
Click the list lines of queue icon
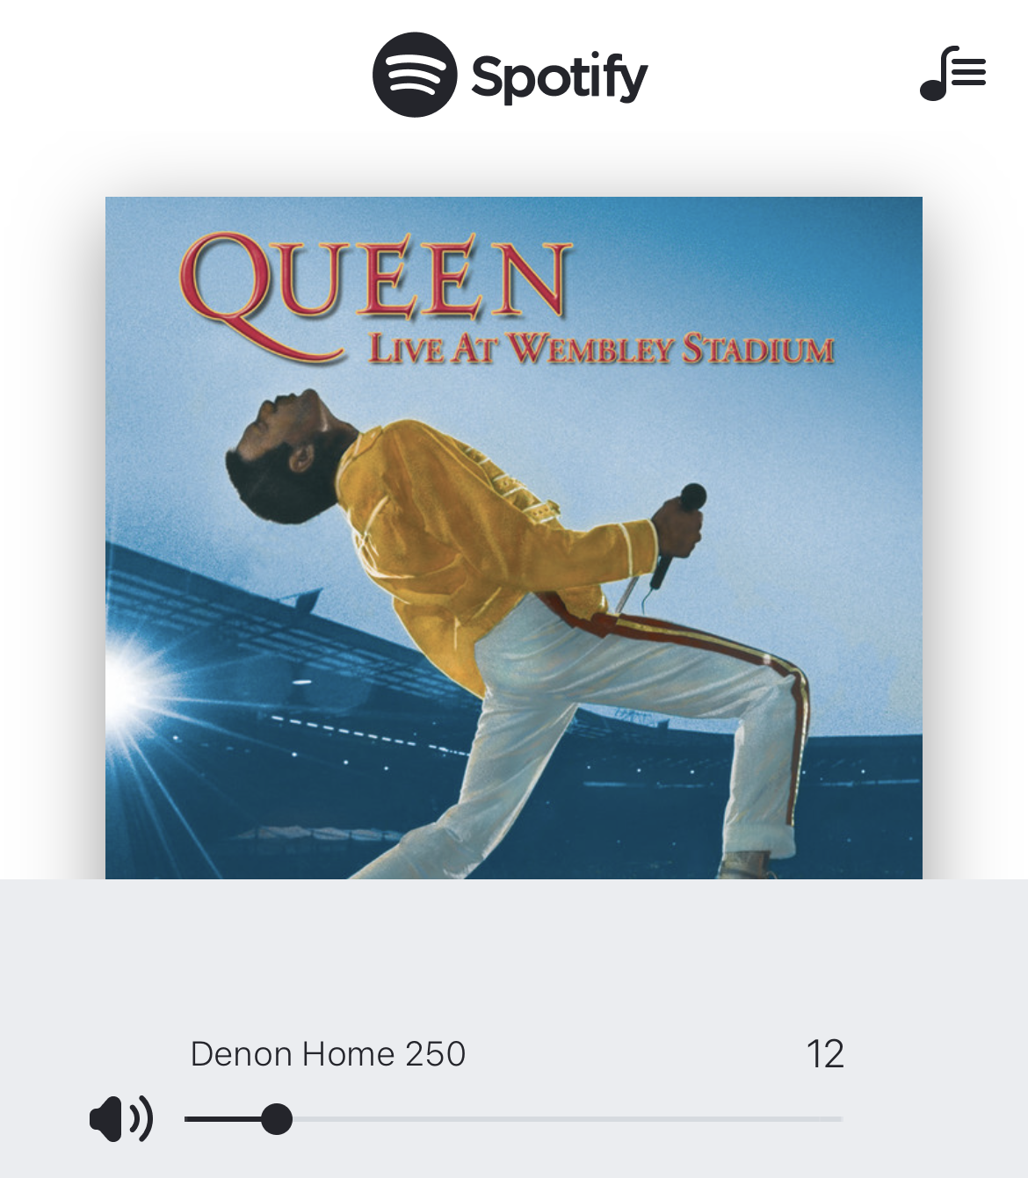[x=969, y=70]
